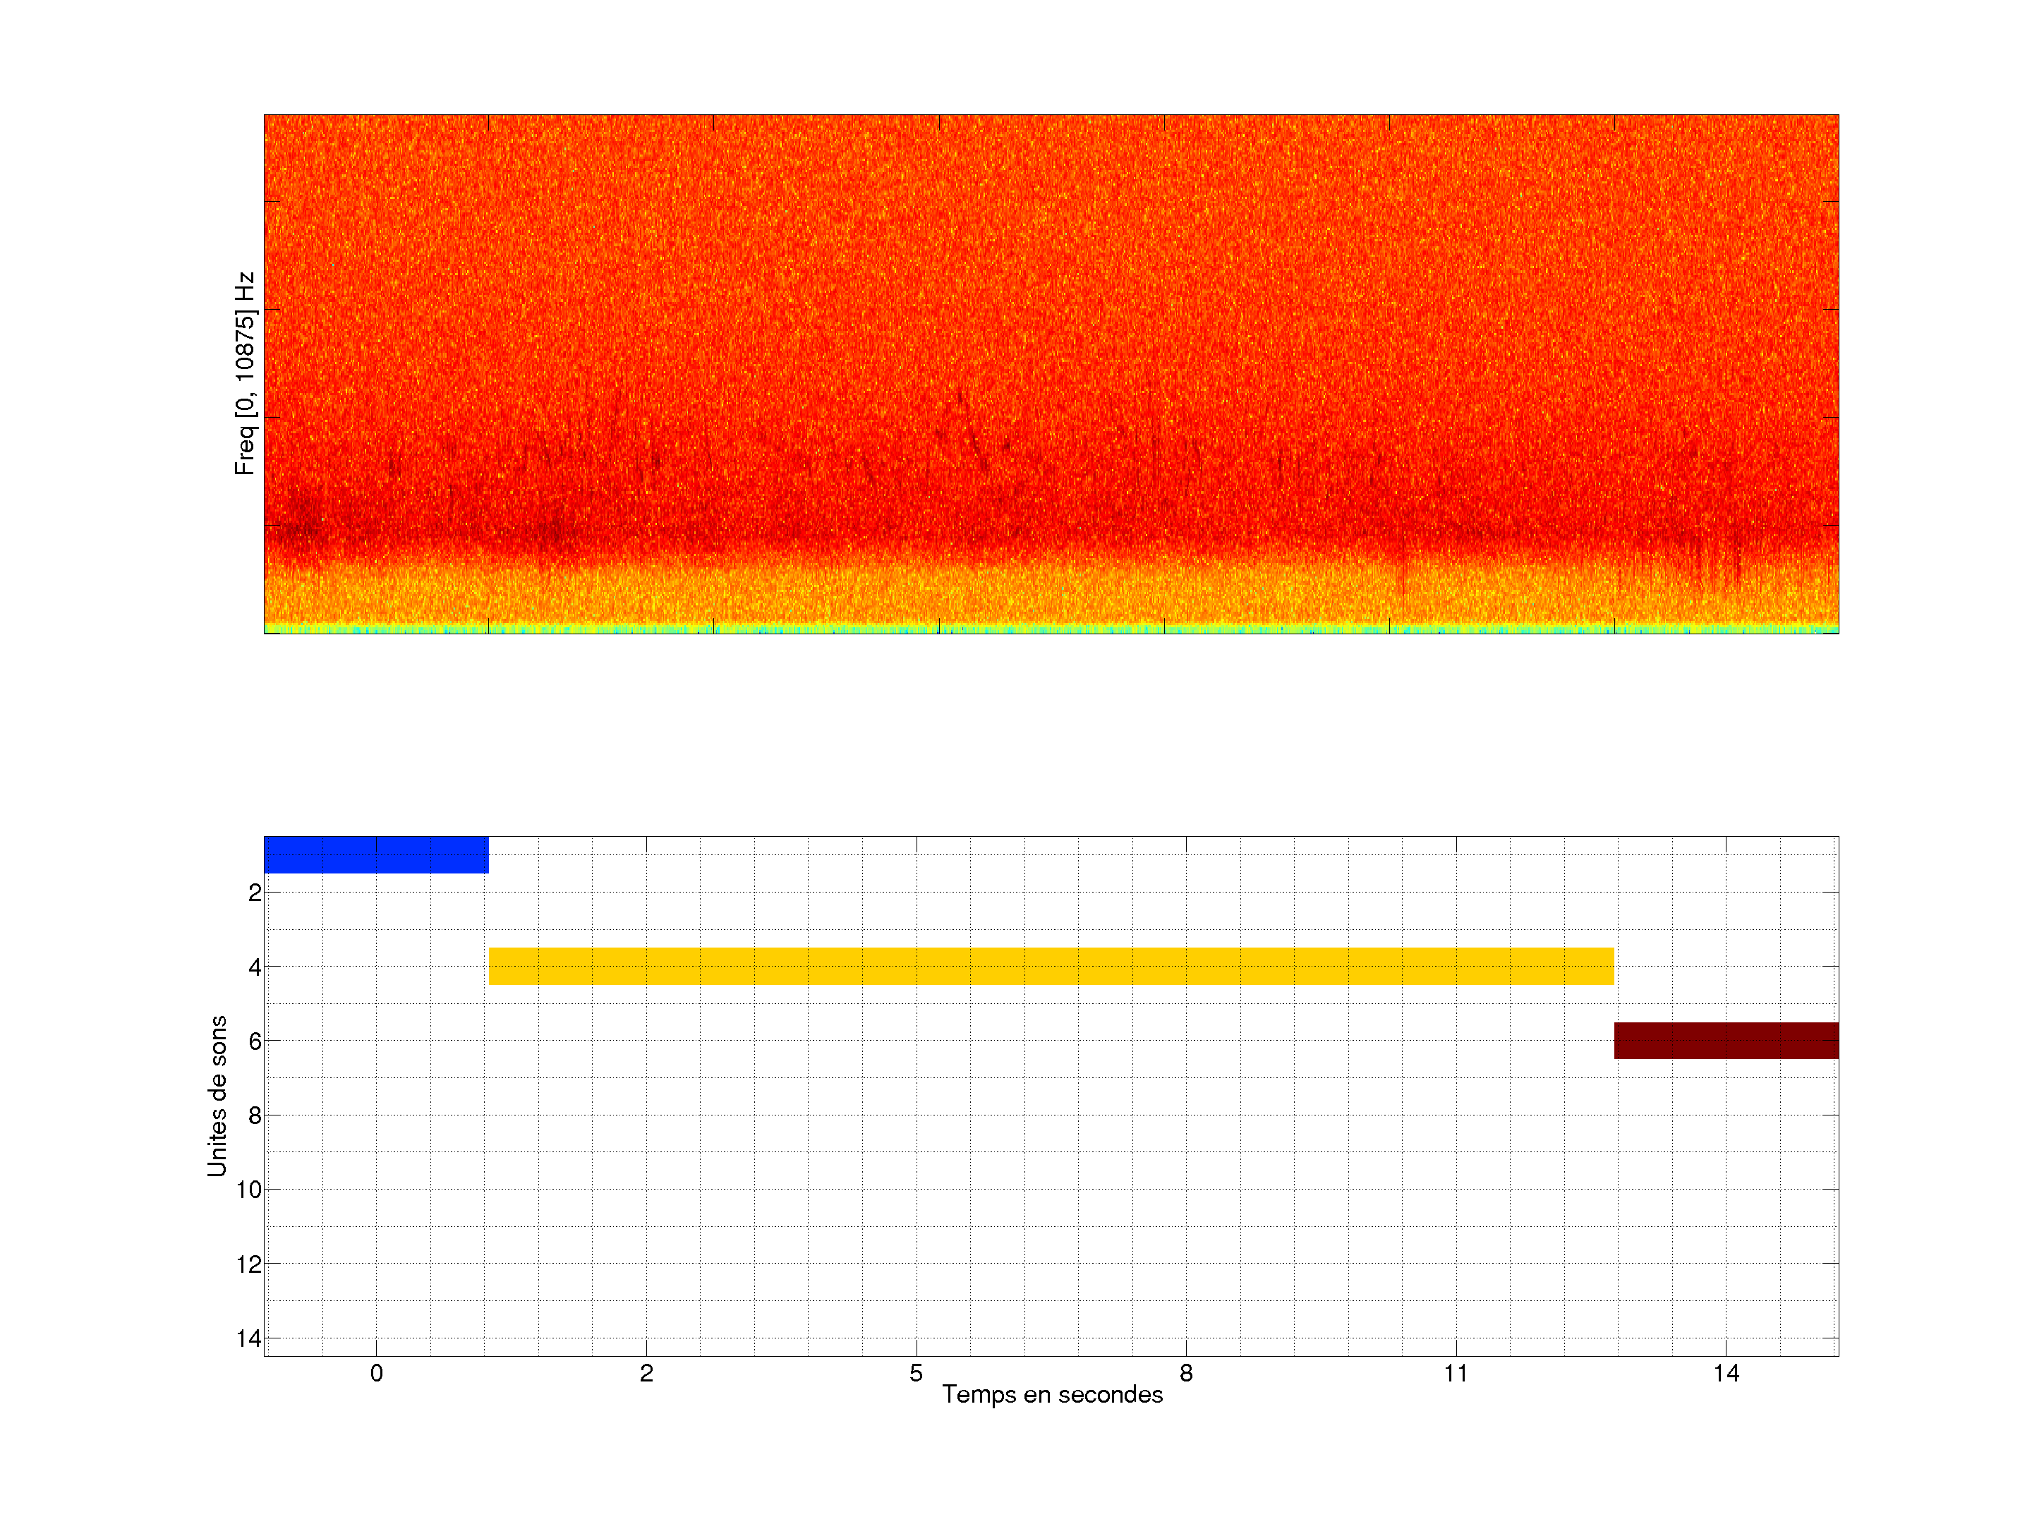Click the y-axis tick label 2
The width and height of the screenshot is (2032, 1524).
[x=255, y=893]
